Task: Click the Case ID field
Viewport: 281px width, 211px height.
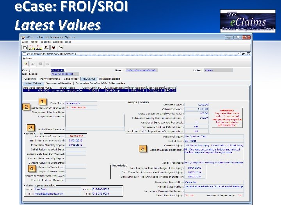Action: pos(58,70)
